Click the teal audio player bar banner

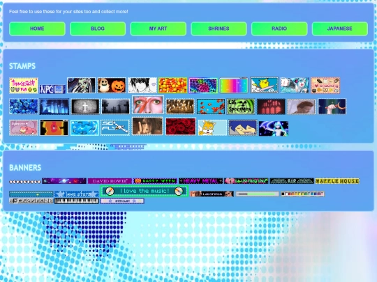(31, 194)
